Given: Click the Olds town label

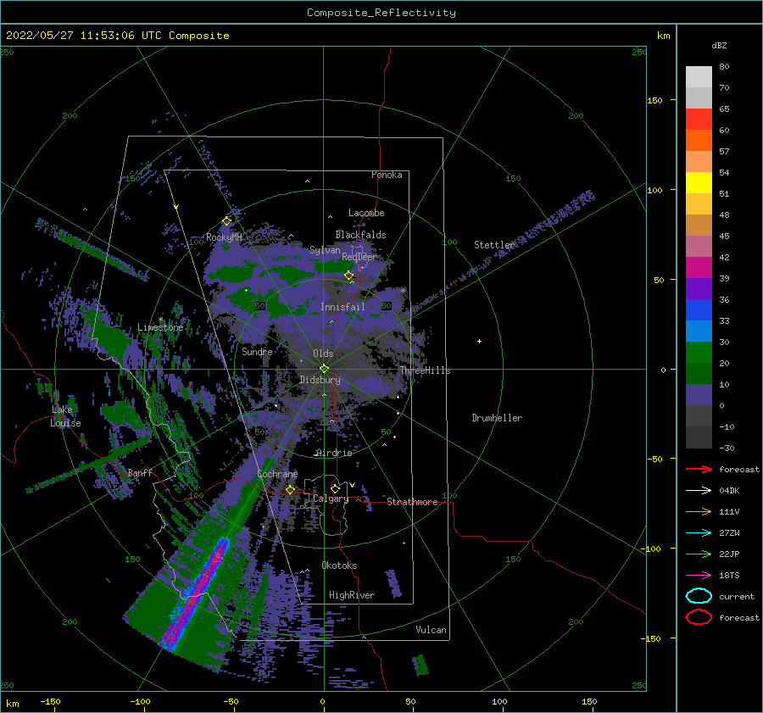Looking at the screenshot, I should click(x=323, y=354).
